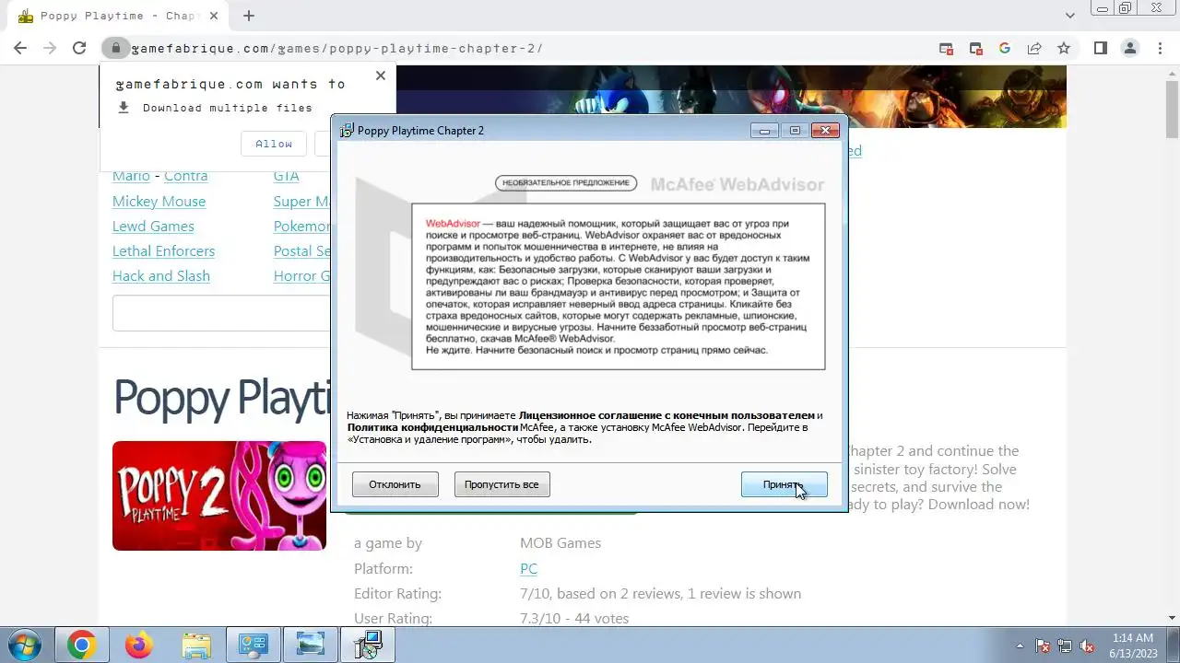Click the control panel taskbar icon
The image size is (1180, 663).
(x=253, y=646)
